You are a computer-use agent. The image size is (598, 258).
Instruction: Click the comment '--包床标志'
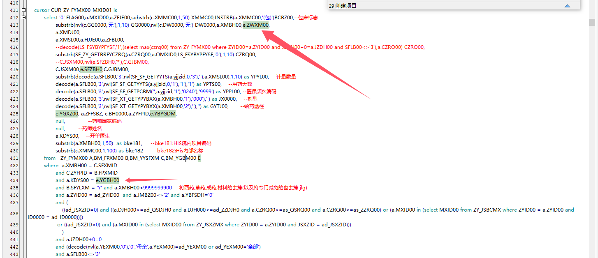pos(306,18)
